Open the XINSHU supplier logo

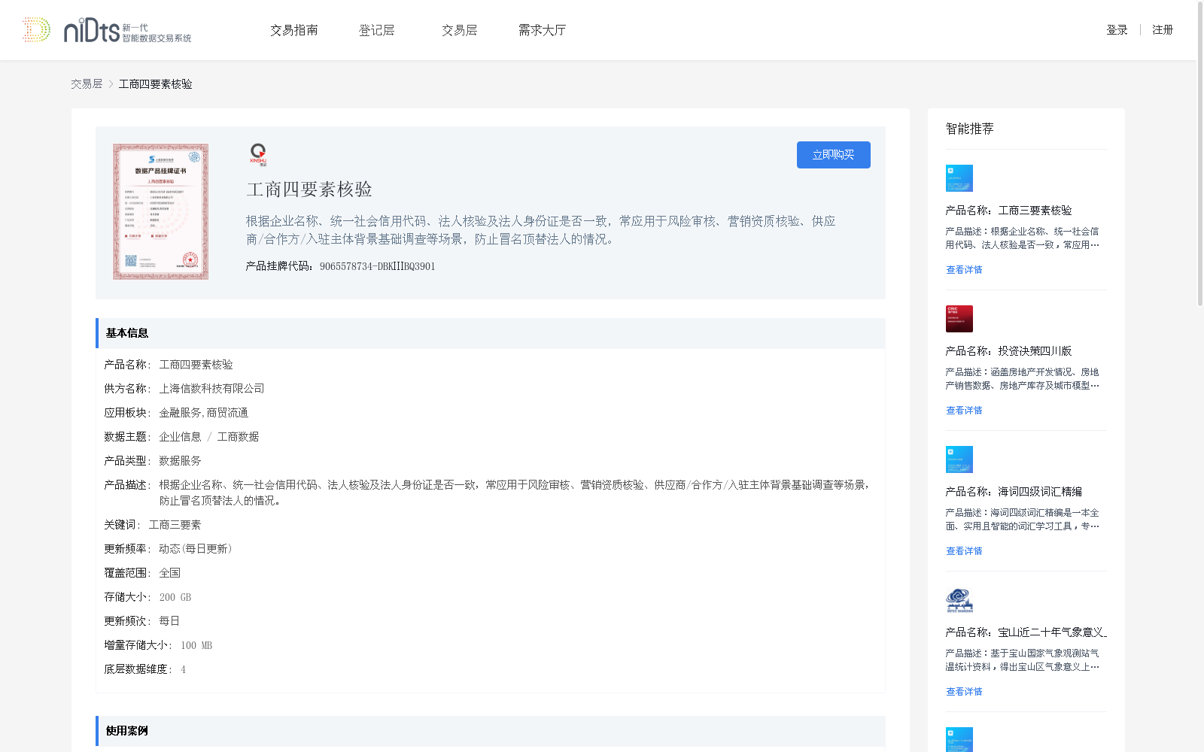(258, 154)
